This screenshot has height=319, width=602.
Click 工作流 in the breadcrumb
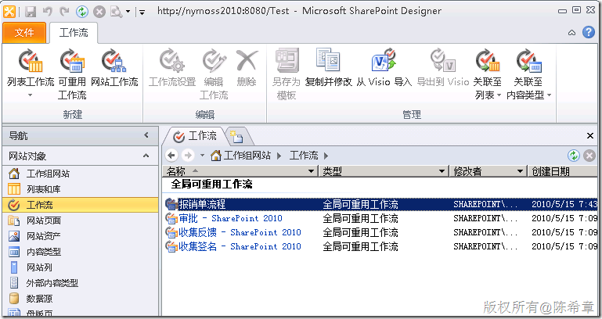pyautogui.click(x=303, y=156)
